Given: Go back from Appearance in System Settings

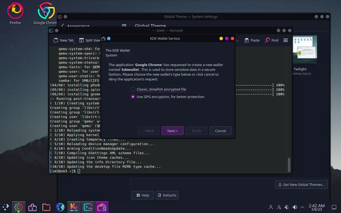Looking at the screenshot, I should pos(63,26).
